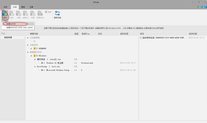Click the 已挂载映像 group label
The image size is (207, 123).
coord(35,38)
